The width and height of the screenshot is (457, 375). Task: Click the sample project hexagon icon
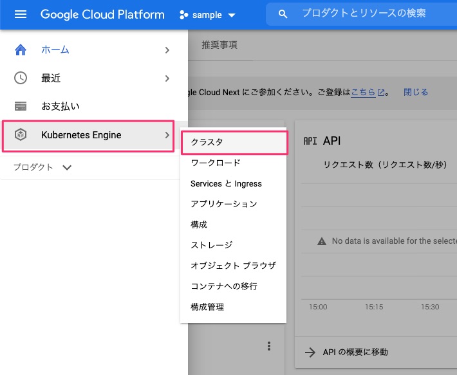[183, 15]
